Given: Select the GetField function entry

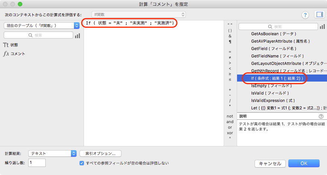Looking at the screenshot, I should (x=273, y=49).
